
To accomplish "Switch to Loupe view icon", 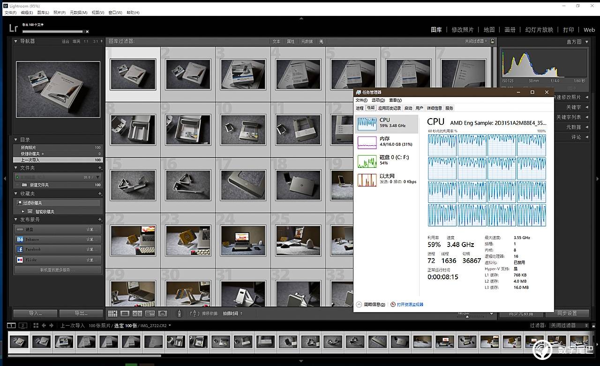I will pos(125,314).
